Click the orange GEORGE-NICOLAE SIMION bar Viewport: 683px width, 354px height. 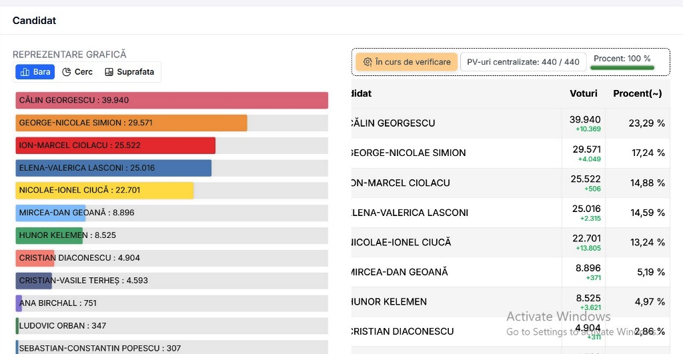point(131,123)
